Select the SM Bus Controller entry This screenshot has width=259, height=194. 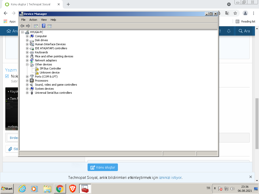point(50,68)
